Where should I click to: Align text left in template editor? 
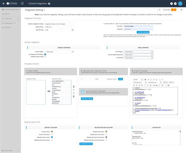pos(134,85)
